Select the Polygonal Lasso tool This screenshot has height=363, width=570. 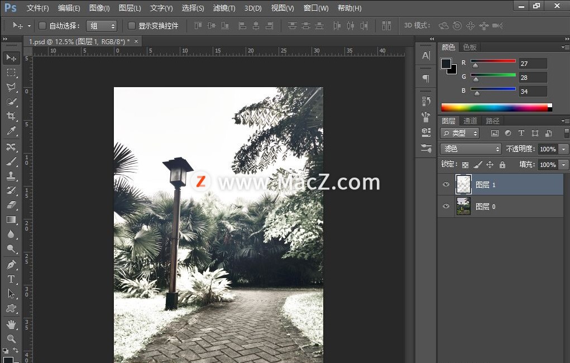tap(11, 87)
